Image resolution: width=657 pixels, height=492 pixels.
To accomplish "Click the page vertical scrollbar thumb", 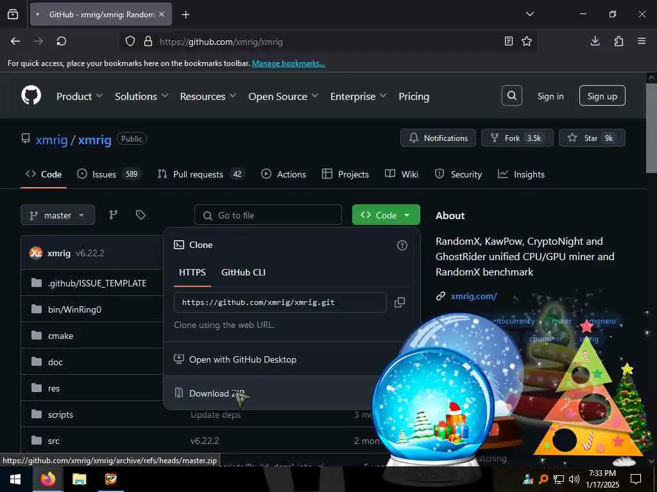I will tap(652, 127).
